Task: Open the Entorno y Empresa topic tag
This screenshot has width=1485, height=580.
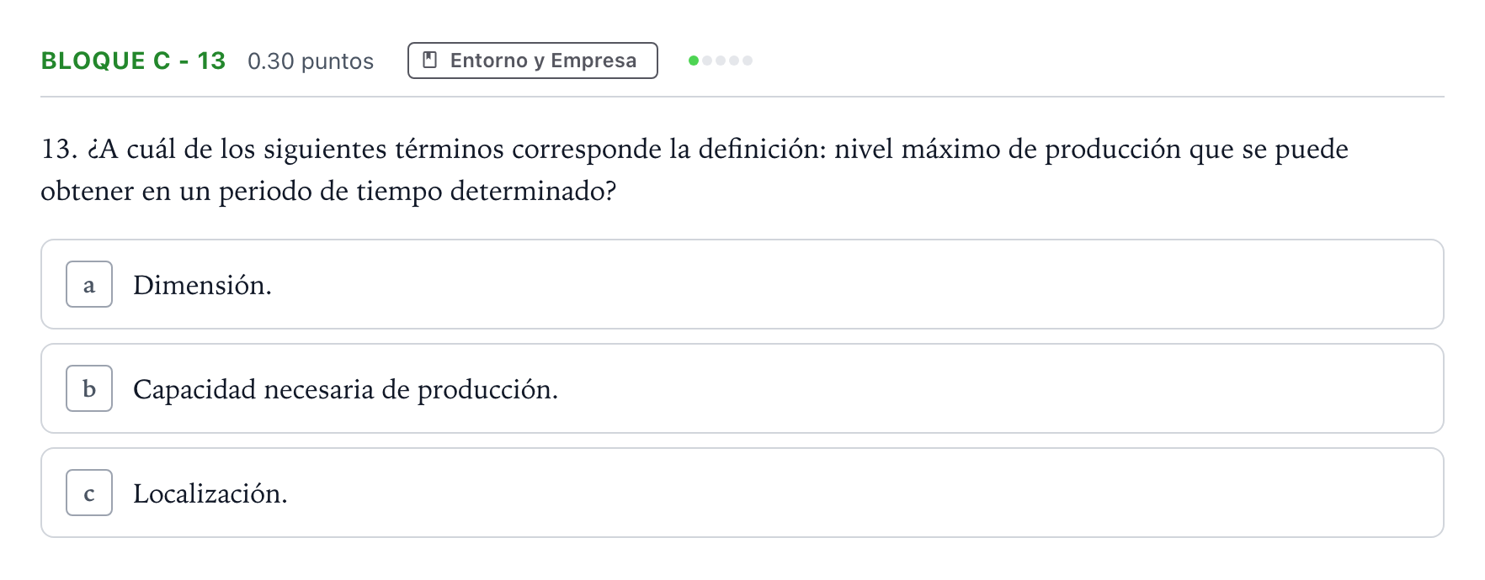Action: pyautogui.click(x=533, y=61)
